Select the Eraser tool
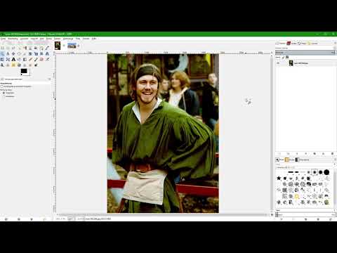Image resolution: width=337 pixels, height=253 pixels. tap(41, 59)
